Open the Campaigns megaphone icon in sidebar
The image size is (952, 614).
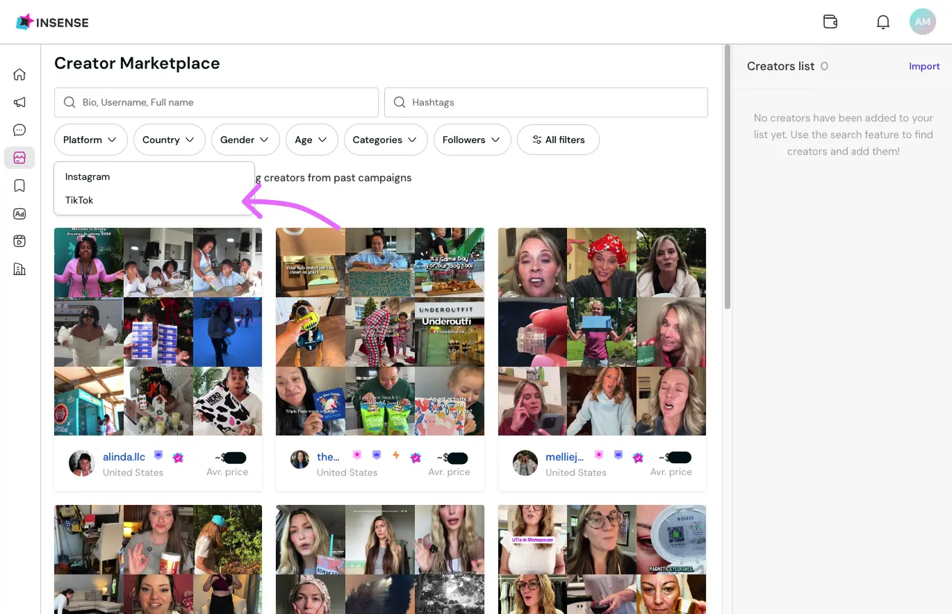point(19,101)
